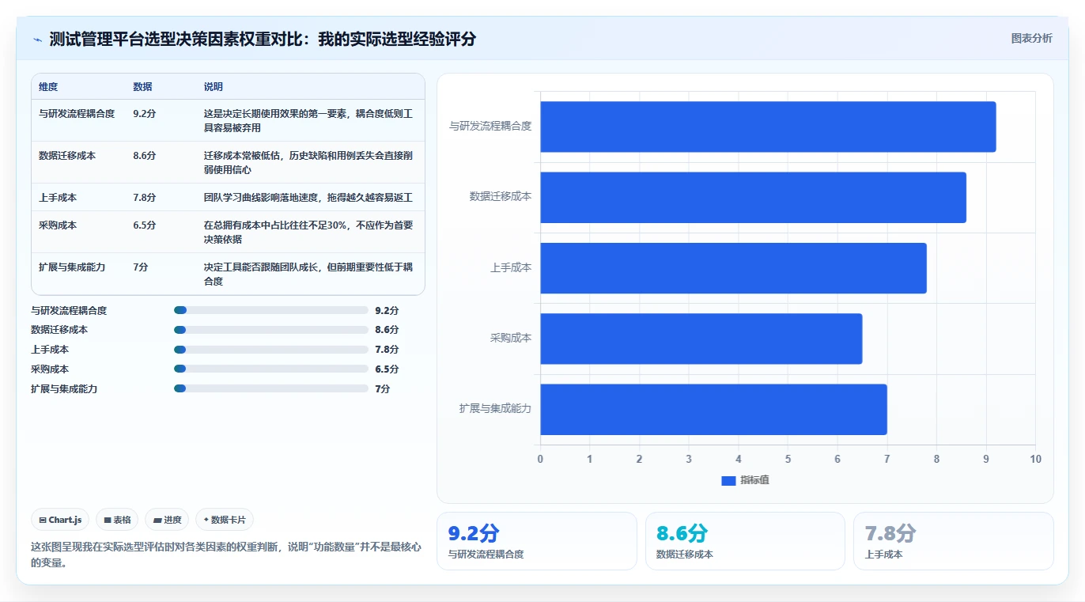Select the 数据卡片 tag
The height and width of the screenshot is (602, 1085).
pyautogui.click(x=225, y=520)
